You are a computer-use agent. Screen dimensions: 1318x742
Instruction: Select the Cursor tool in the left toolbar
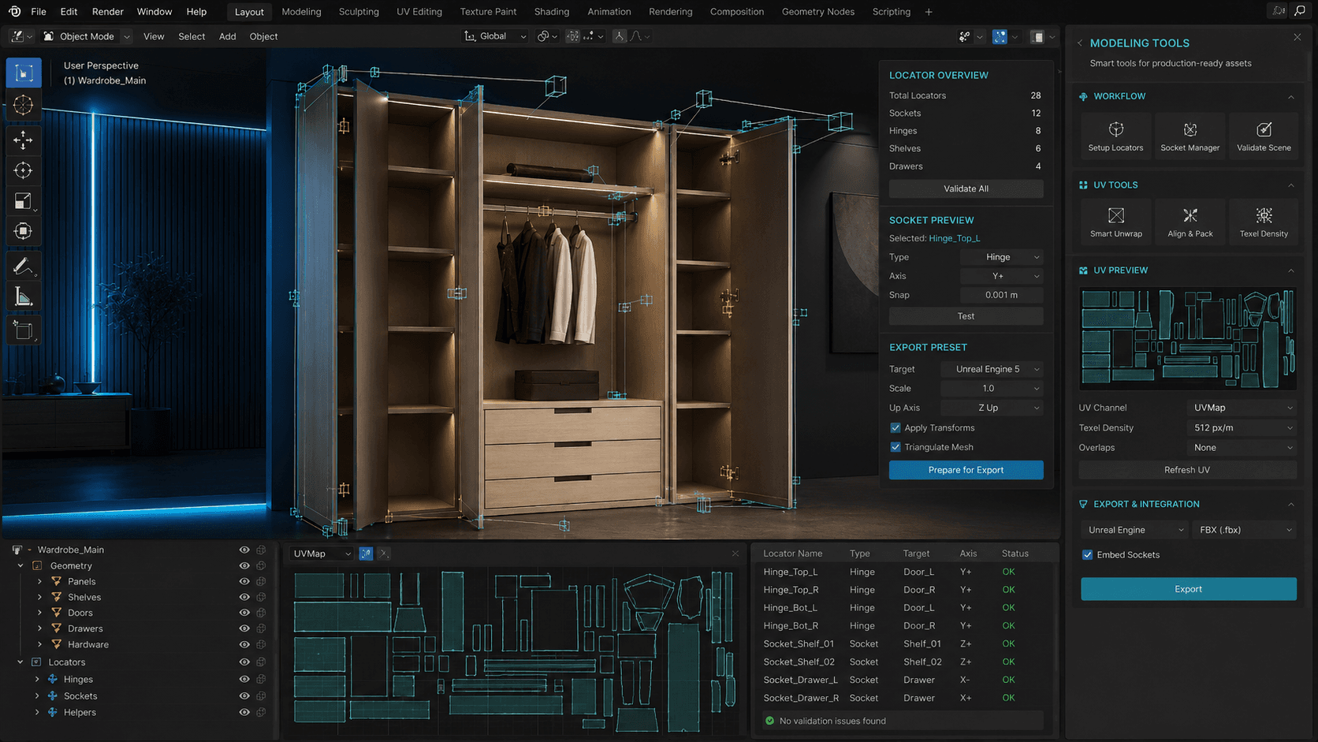click(23, 105)
